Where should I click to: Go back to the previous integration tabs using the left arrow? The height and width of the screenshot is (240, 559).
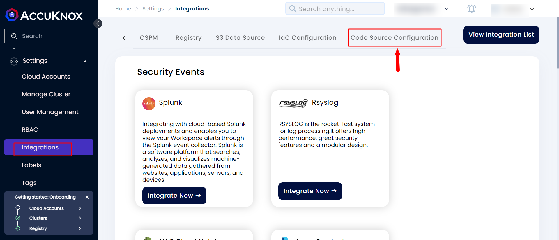tap(124, 38)
